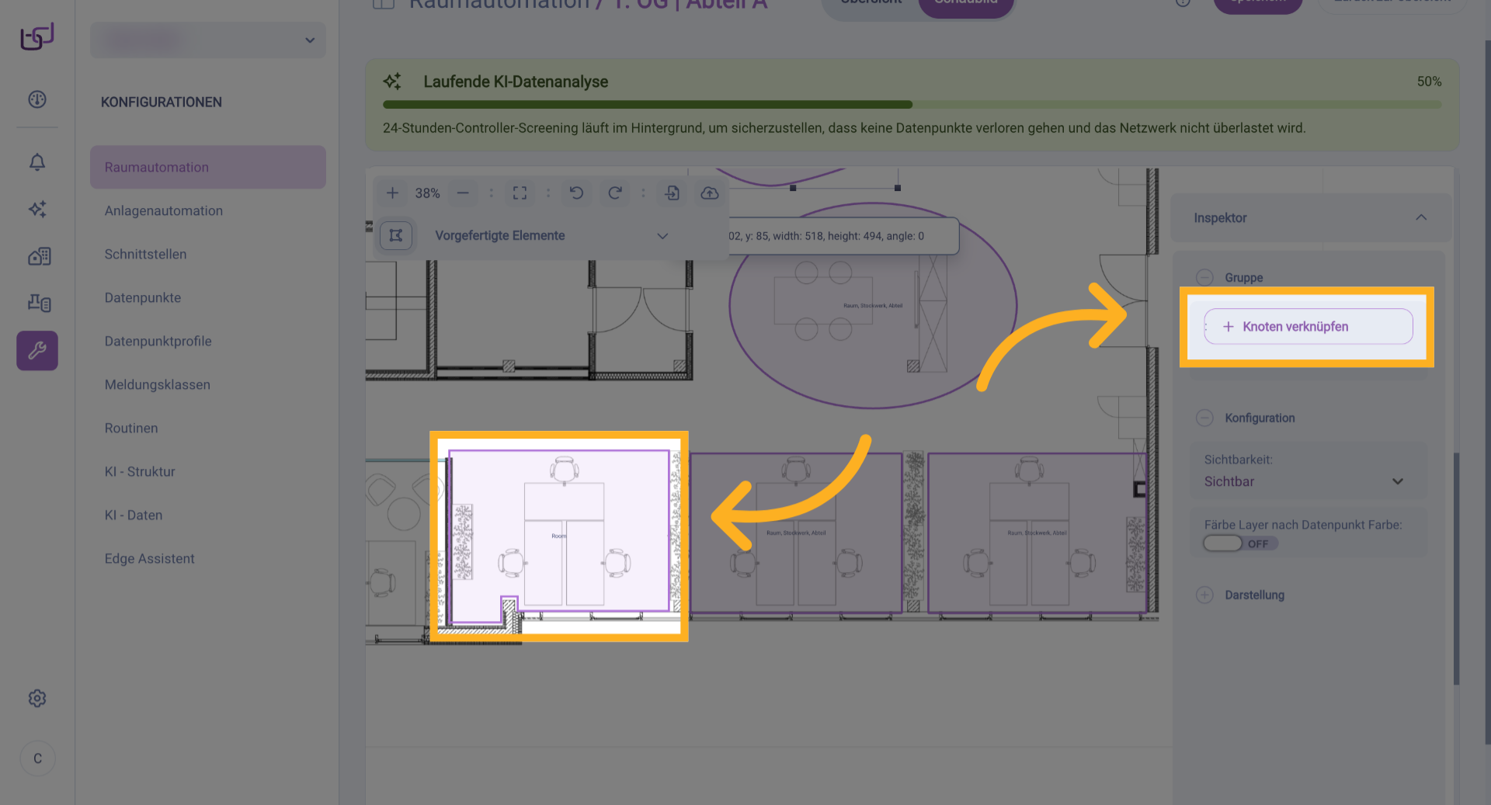Collapse the Inspektor panel

[1420, 218]
